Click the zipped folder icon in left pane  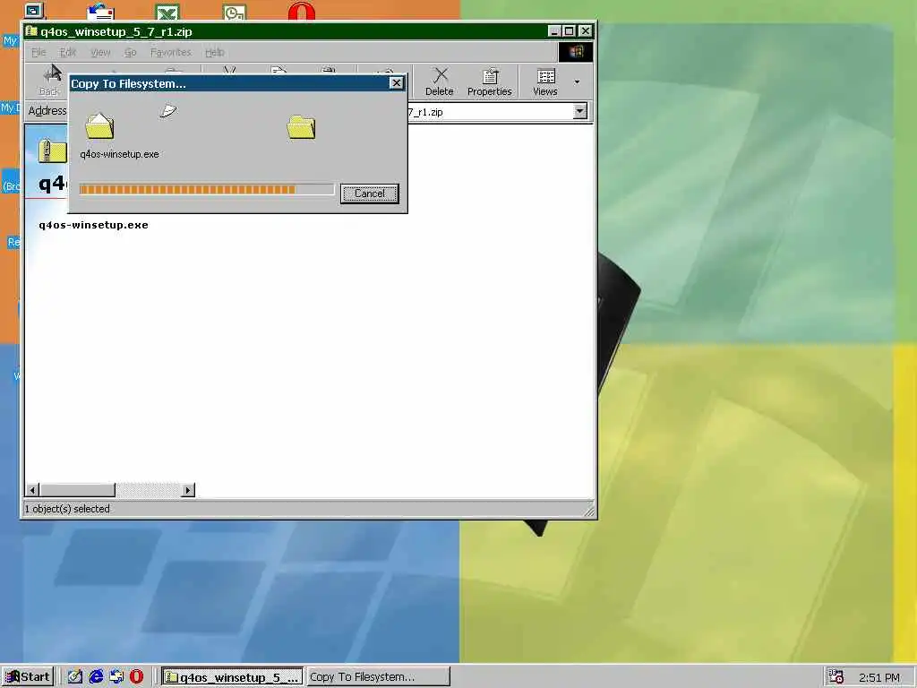coord(52,150)
